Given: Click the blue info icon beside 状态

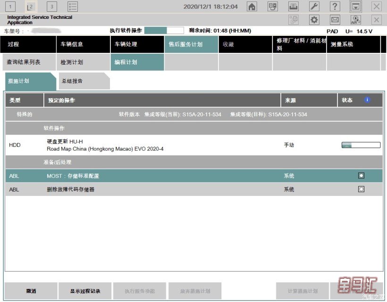Looking at the screenshot, I should click(x=367, y=100).
